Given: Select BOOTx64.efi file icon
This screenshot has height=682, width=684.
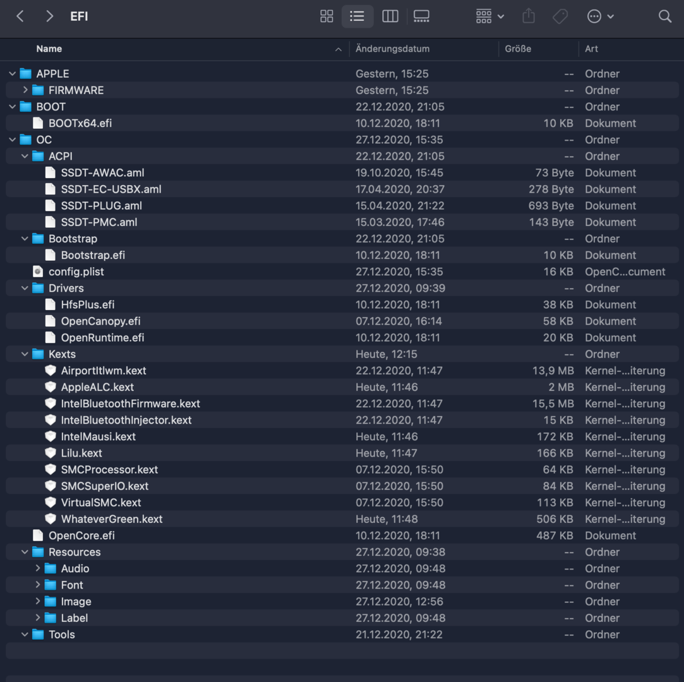Looking at the screenshot, I should coord(38,123).
